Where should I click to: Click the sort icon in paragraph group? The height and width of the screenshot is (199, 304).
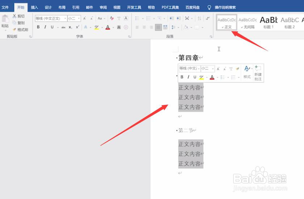tap(199, 18)
